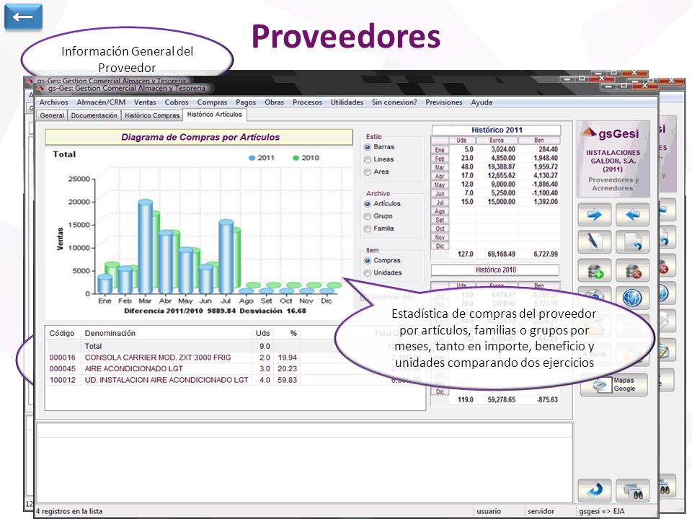Click the blue back arrow slide button
Image resolution: width=692 pixels, height=519 pixels.
pos(23,17)
